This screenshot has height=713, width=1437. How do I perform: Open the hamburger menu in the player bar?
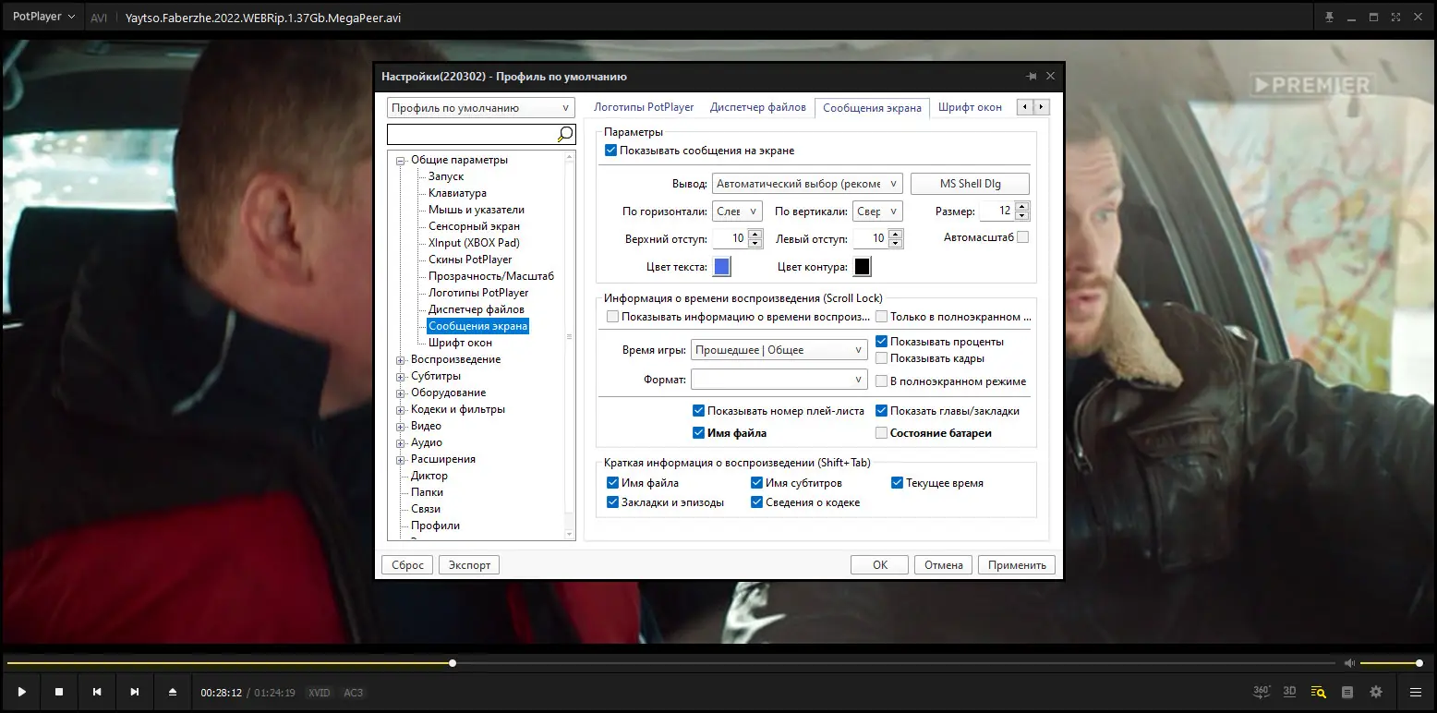point(1416,692)
